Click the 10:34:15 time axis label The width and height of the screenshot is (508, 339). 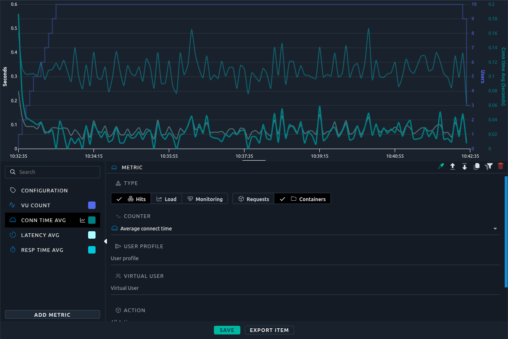tap(94, 156)
